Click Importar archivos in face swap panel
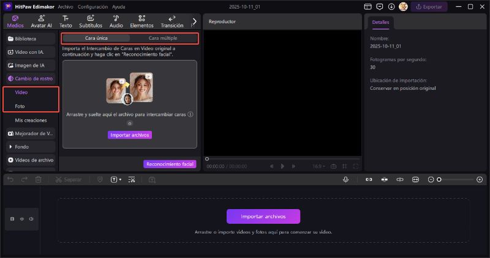Viewport: 490px width, 258px height. [130, 135]
